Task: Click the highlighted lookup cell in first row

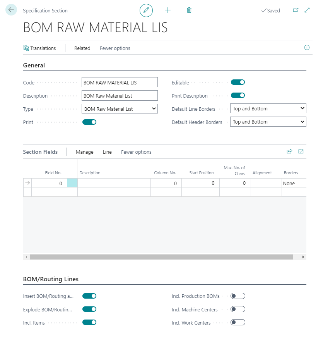Action: tap(72, 183)
